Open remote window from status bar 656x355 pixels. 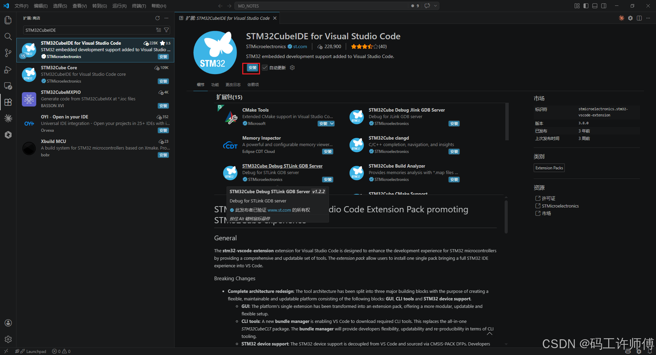(6, 351)
